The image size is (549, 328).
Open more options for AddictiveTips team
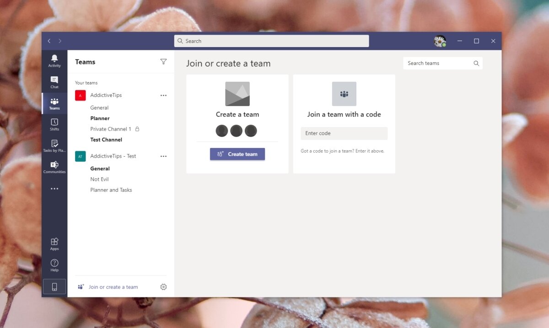(x=163, y=95)
